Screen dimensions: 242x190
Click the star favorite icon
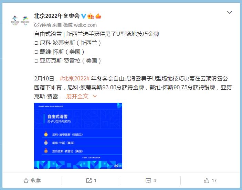pos(26,180)
